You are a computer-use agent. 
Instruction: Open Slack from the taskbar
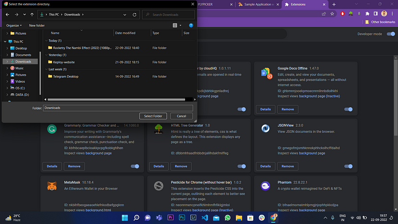pos(261,218)
